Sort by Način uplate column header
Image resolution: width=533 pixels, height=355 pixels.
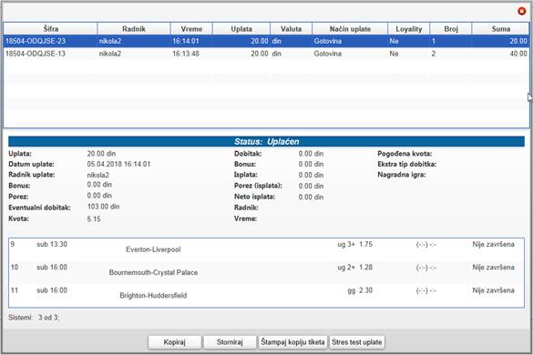click(x=350, y=29)
